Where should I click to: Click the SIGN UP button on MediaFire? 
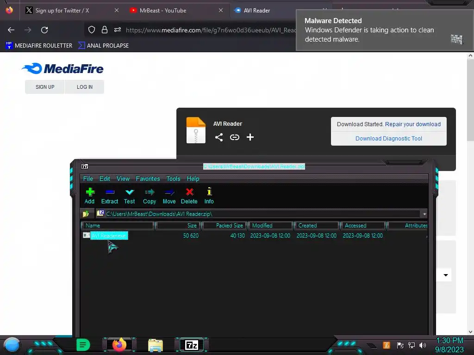point(45,87)
